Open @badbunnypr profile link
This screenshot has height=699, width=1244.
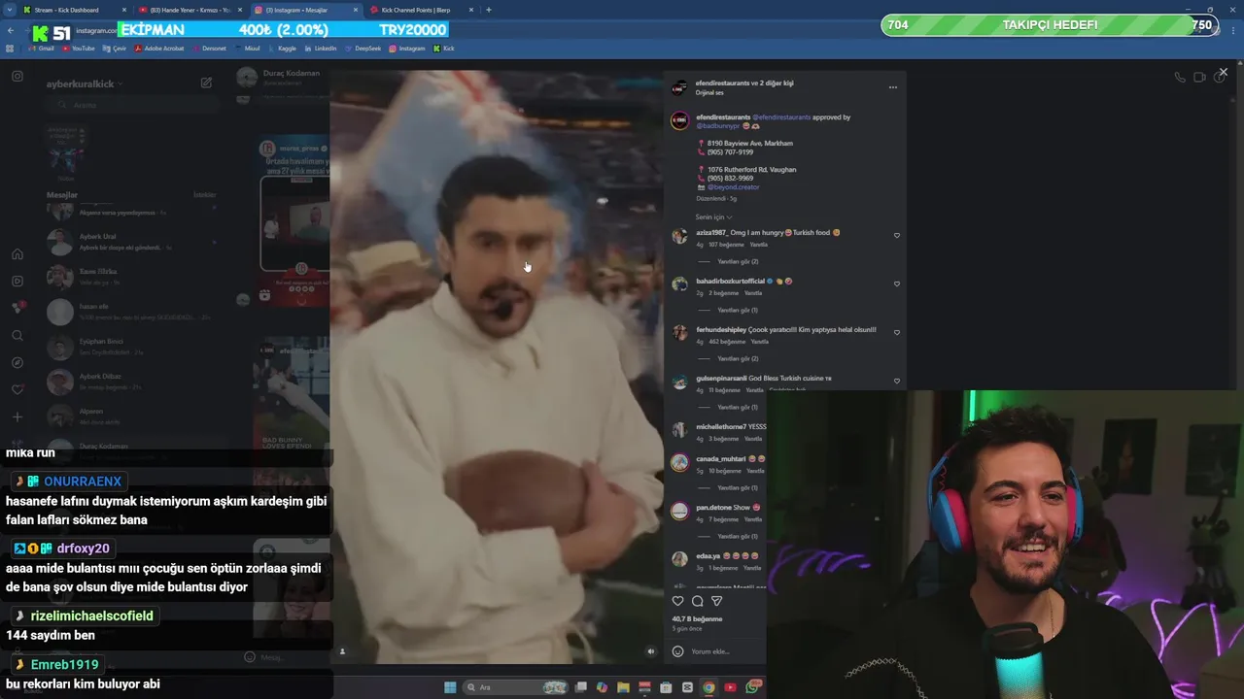(717, 126)
